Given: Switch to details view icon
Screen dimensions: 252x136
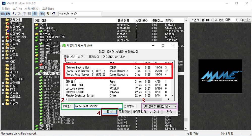Looking at the screenshot, I should 29,14.
